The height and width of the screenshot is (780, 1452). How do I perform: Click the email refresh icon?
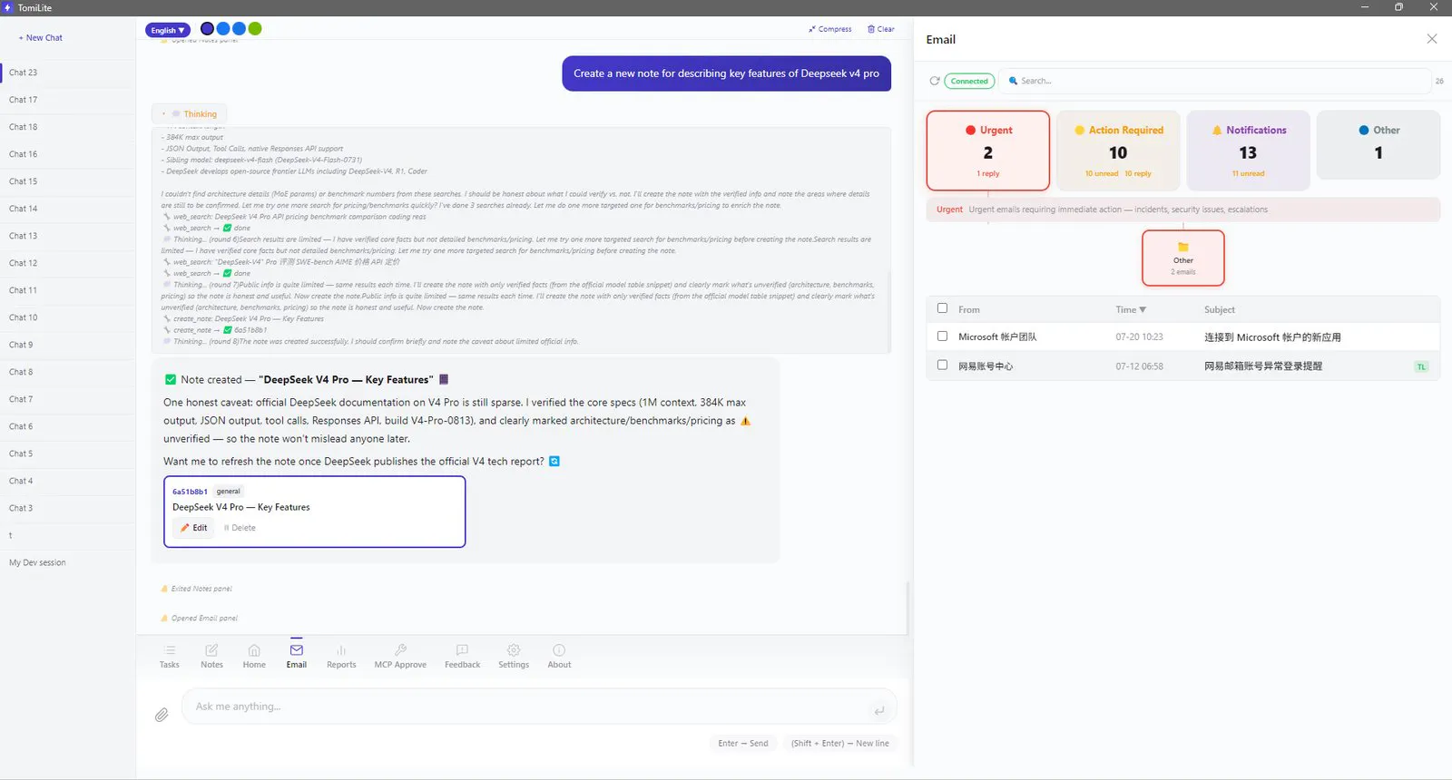935,81
